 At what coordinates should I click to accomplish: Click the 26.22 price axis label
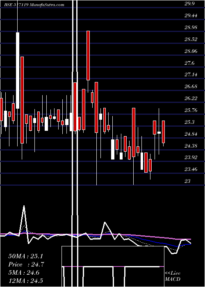point(191,98)
